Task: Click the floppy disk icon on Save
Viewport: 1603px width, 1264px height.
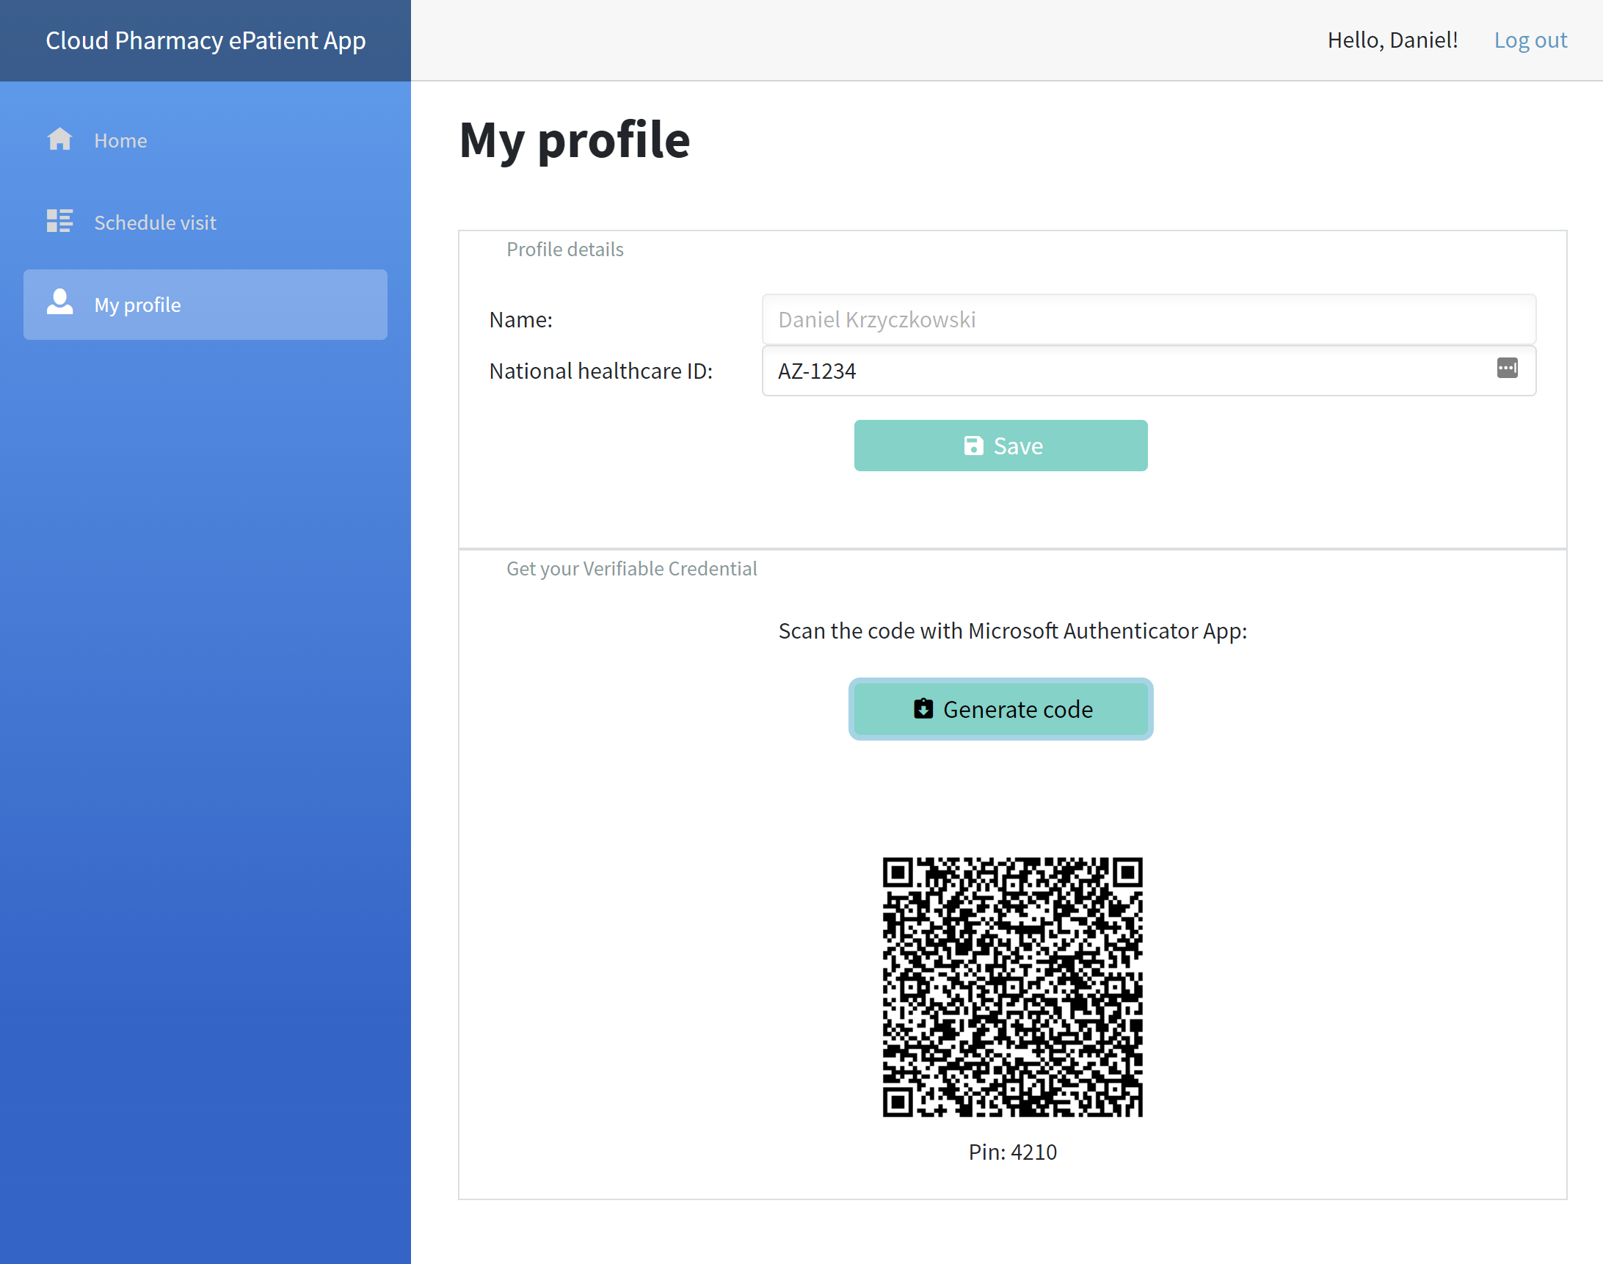Action: pyautogui.click(x=973, y=446)
